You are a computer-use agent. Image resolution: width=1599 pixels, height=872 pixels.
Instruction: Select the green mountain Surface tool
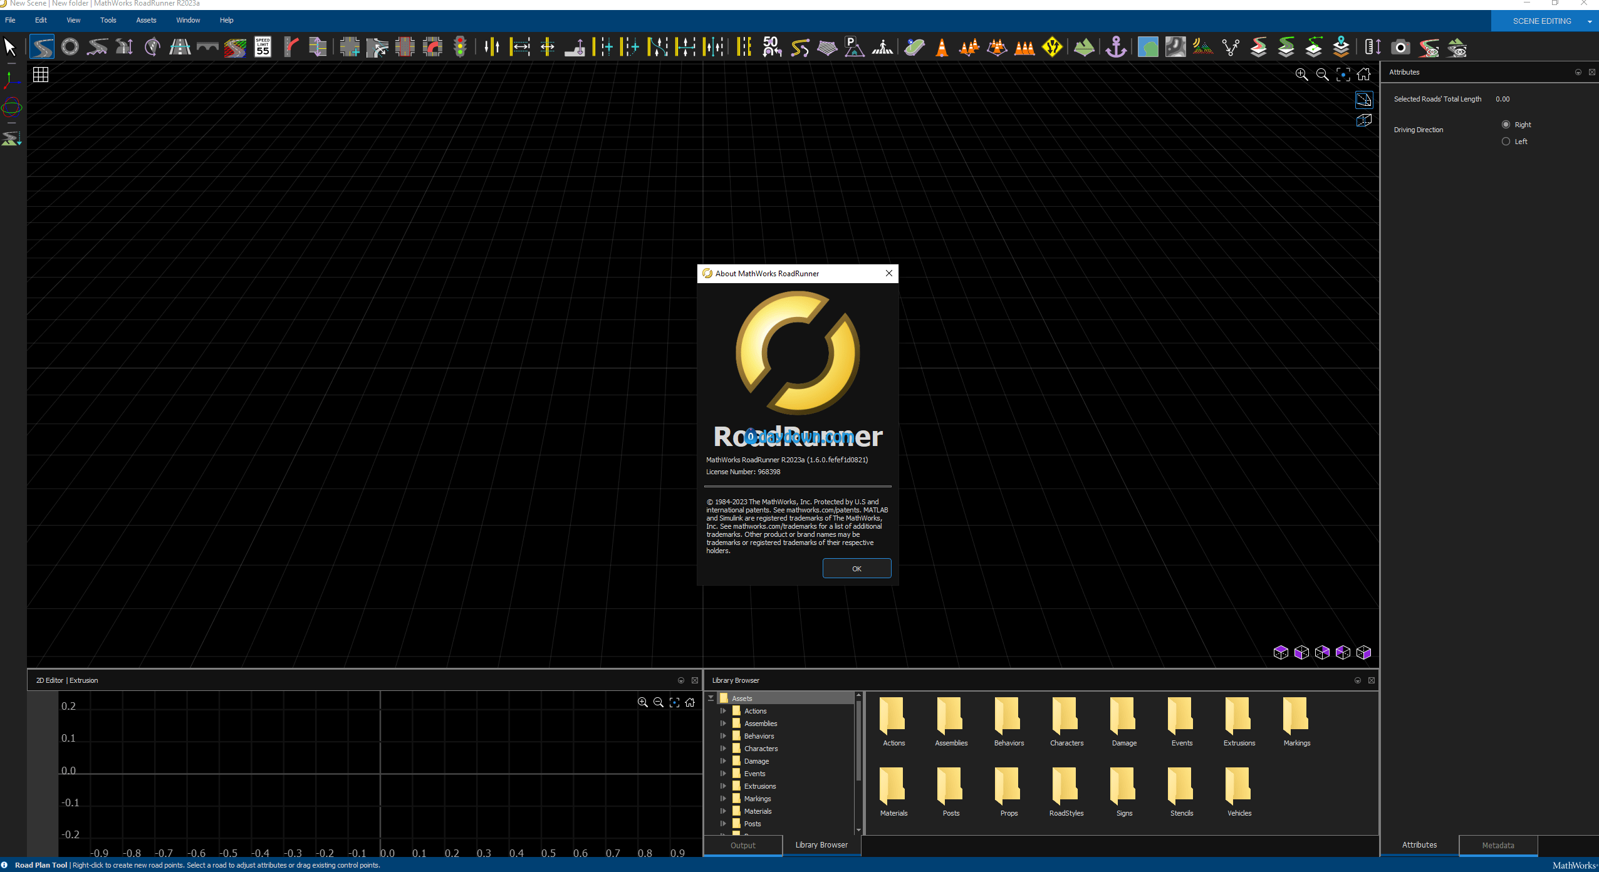[1084, 47]
